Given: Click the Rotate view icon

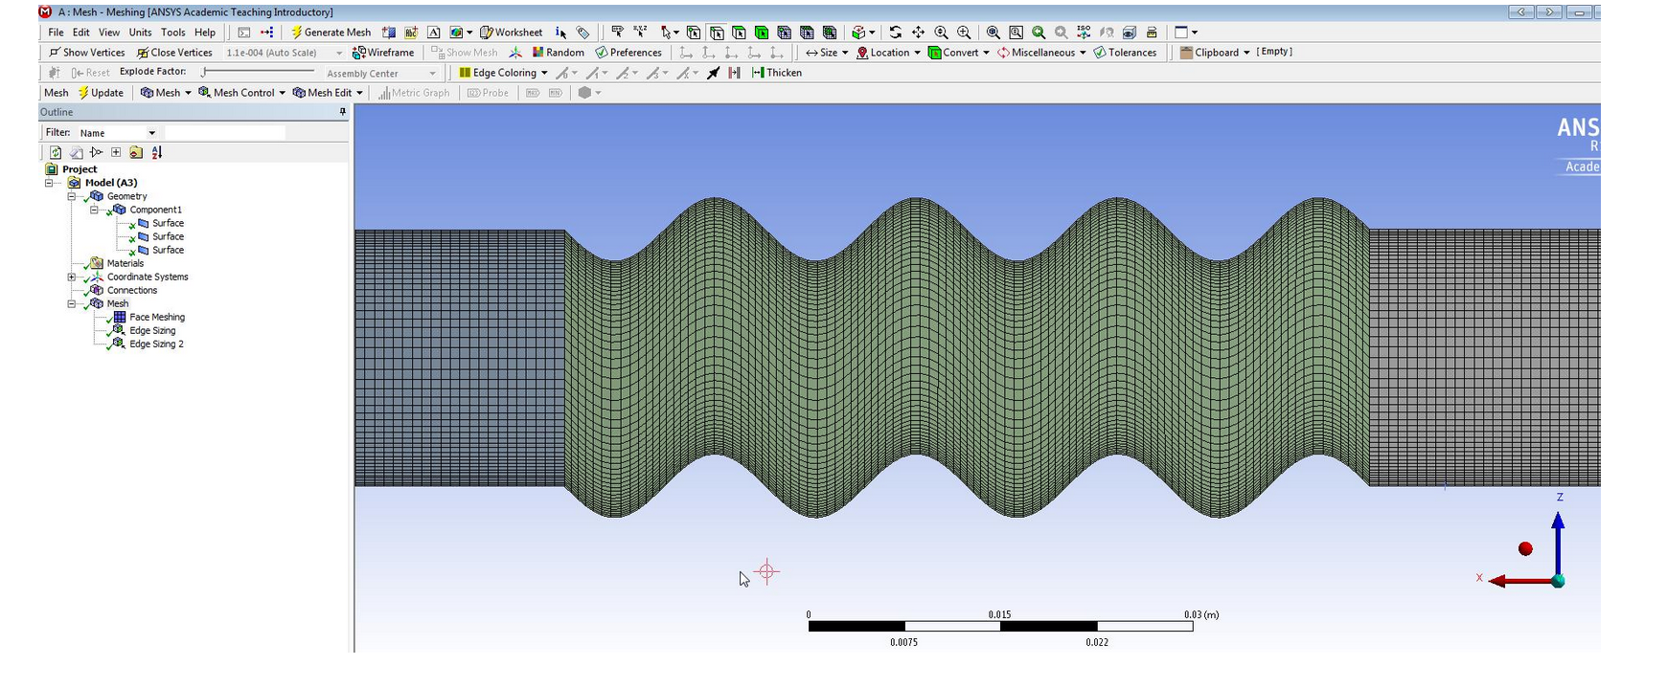Looking at the screenshot, I should coord(895,33).
